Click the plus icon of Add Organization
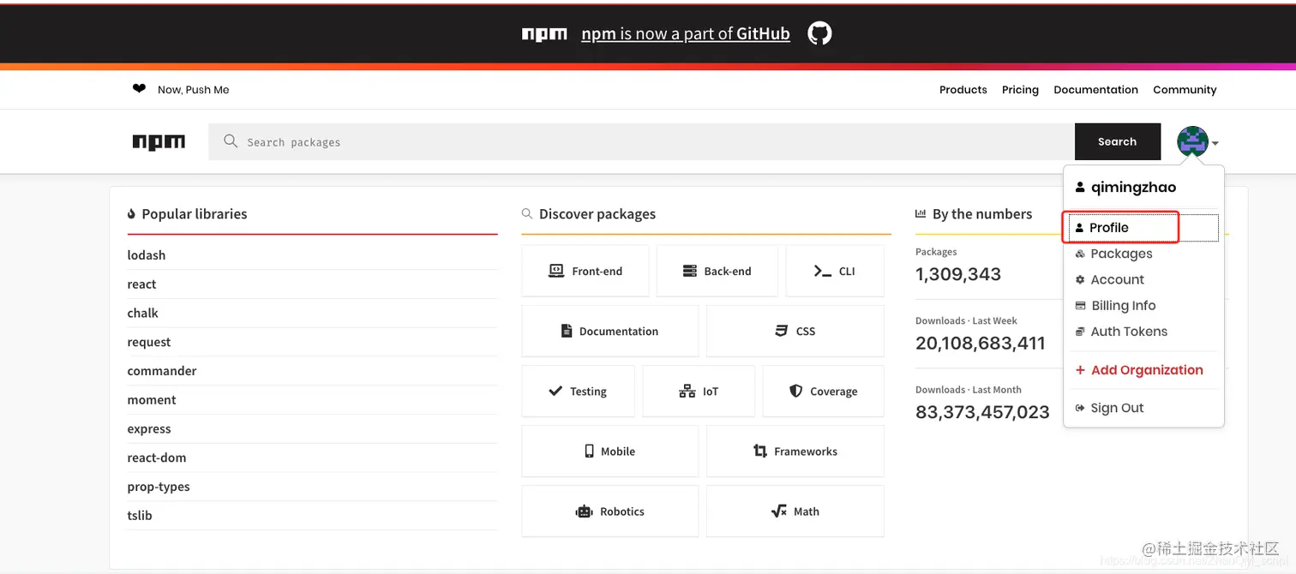The height and width of the screenshot is (574, 1296). coord(1080,370)
